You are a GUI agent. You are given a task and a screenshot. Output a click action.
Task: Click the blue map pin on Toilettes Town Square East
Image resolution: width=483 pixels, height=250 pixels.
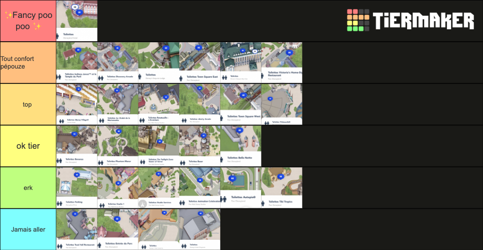[199, 48]
